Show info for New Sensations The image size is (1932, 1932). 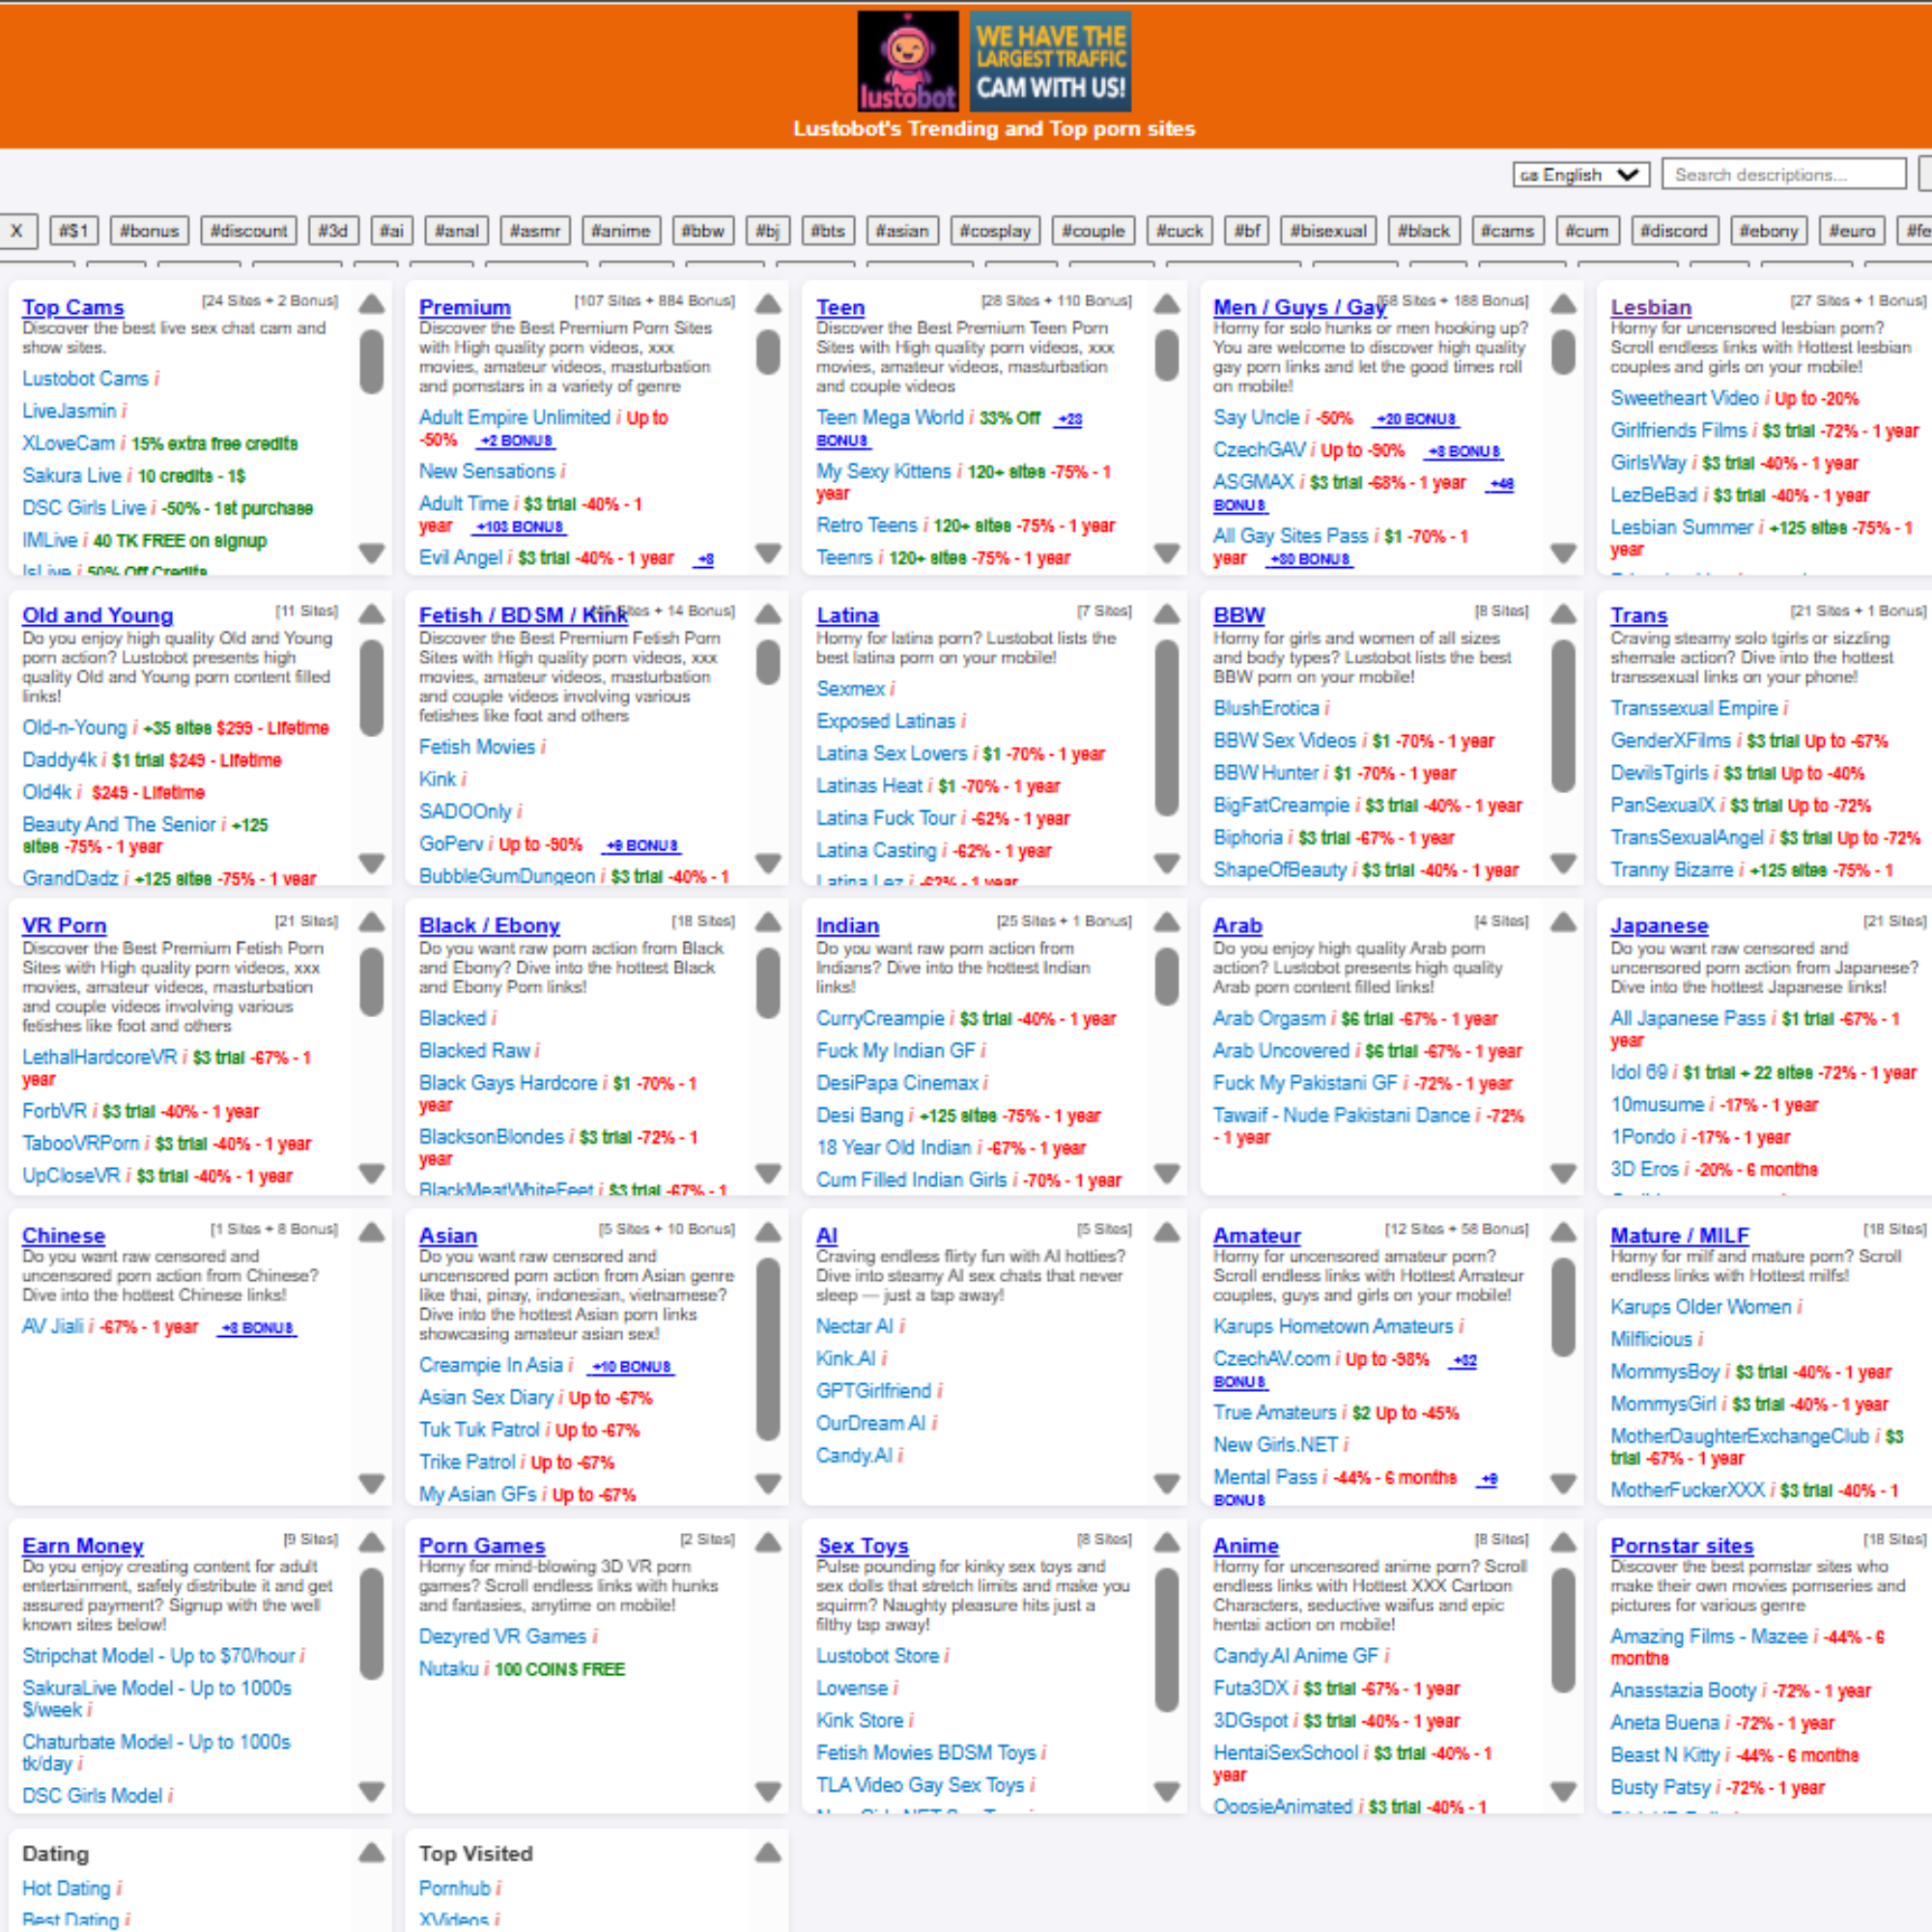pos(563,471)
